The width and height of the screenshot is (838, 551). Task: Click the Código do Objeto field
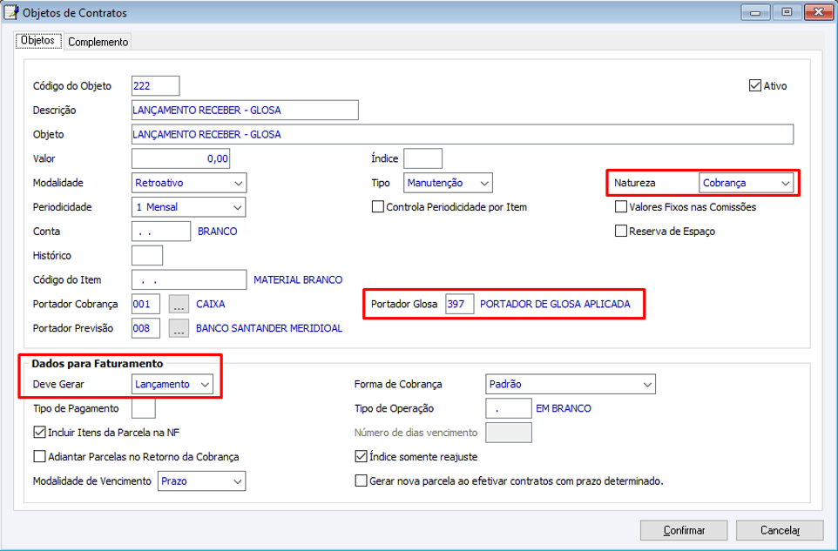(156, 85)
